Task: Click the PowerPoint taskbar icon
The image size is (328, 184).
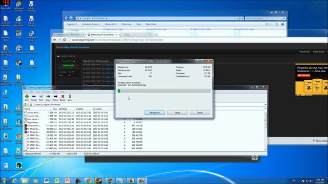Action: click(x=68, y=180)
